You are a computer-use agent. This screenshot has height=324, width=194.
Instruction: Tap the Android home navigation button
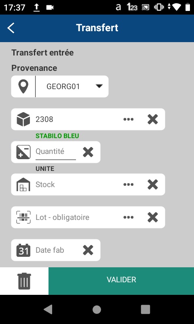[x=97, y=309]
